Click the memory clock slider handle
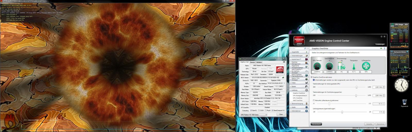This screenshot has width=412, height=132. coord(356,95)
